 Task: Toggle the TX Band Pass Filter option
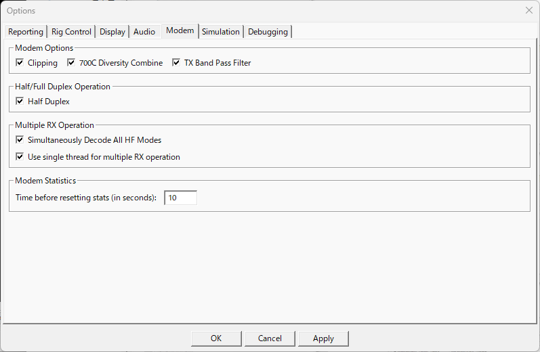tap(176, 63)
